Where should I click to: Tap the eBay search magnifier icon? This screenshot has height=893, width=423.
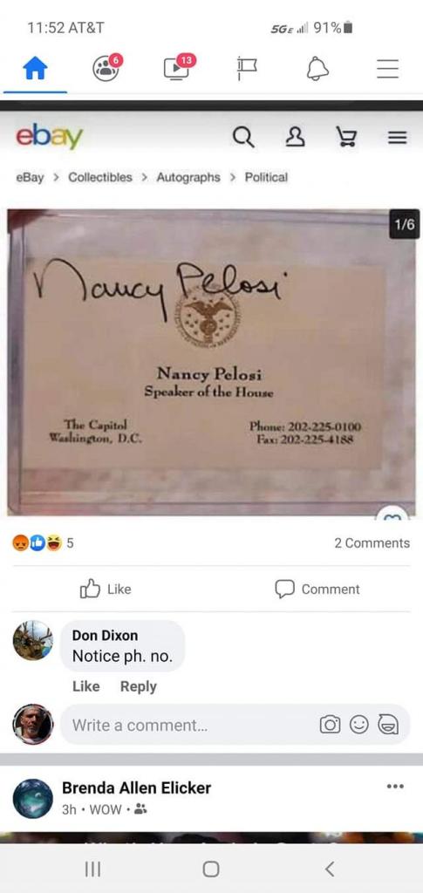coord(243,137)
